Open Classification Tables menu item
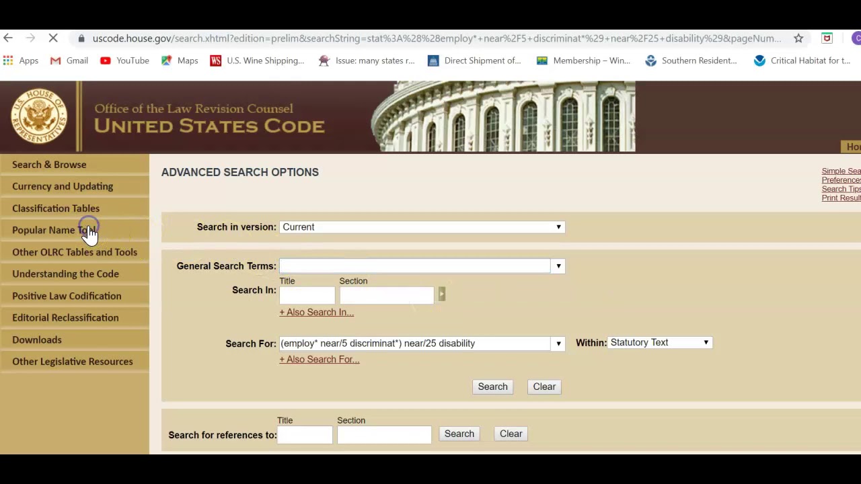The height and width of the screenshot is (484, 861). click(x=56, y=208)
